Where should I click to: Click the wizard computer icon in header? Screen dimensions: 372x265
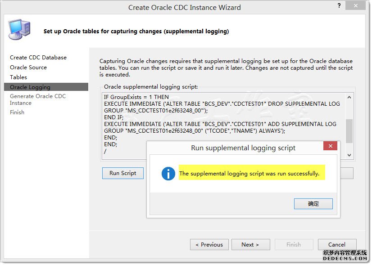(x=18, y=30)
